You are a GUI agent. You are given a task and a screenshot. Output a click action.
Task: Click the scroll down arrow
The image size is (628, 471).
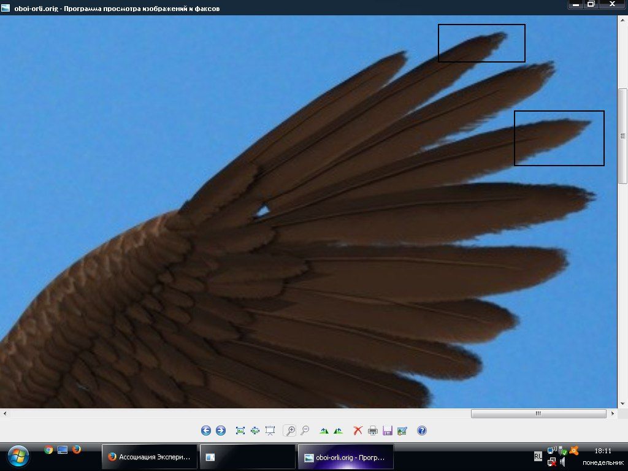click(x=622, y=404)
